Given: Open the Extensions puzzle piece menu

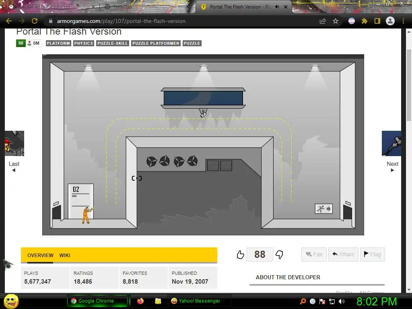Looking at the screenshot, I should 365,21.
